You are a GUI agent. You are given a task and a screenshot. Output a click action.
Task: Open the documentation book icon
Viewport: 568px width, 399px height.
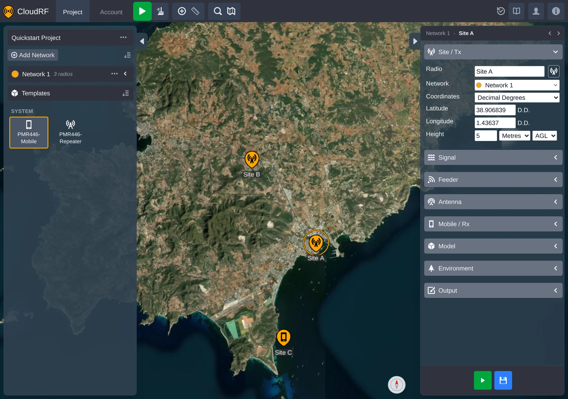tap(517, 11)
